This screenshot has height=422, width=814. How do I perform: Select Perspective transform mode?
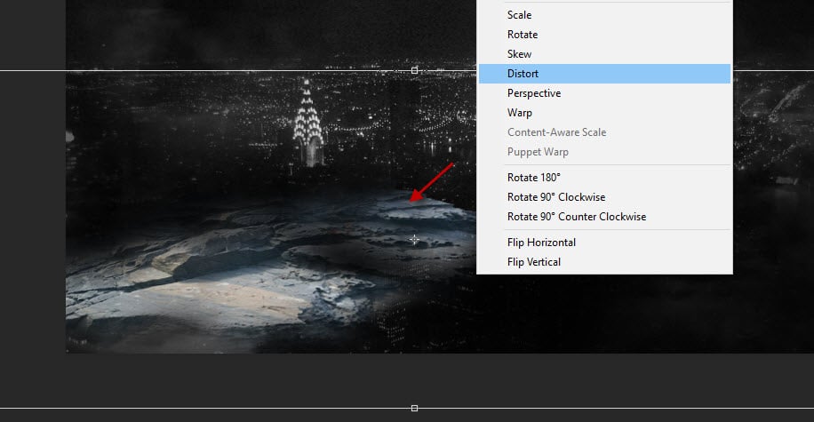coord(533,93)
